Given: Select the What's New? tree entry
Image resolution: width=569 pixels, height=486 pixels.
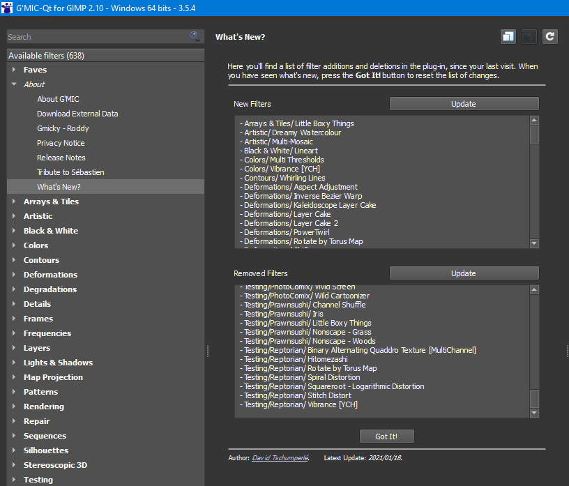Looking at the screenshot, I should tap(105, 187).
